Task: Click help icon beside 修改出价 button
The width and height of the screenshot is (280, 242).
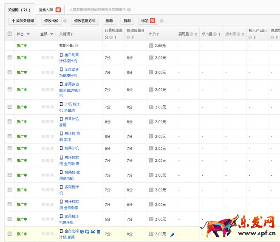Action: tap(65, 21)
